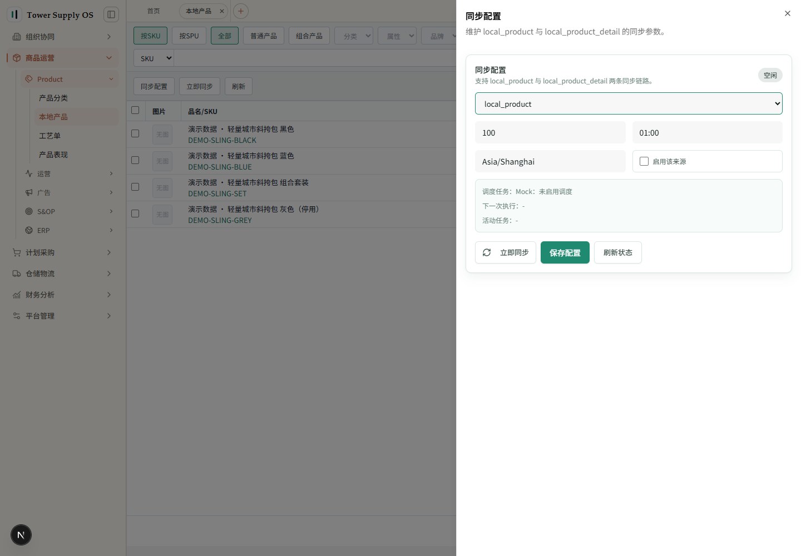Open the SKU search type dropdown

pos(154,58)
